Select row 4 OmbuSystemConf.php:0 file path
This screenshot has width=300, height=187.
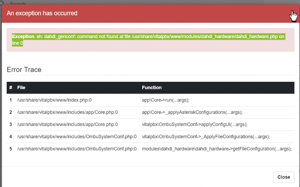click(x=77, y=137)
